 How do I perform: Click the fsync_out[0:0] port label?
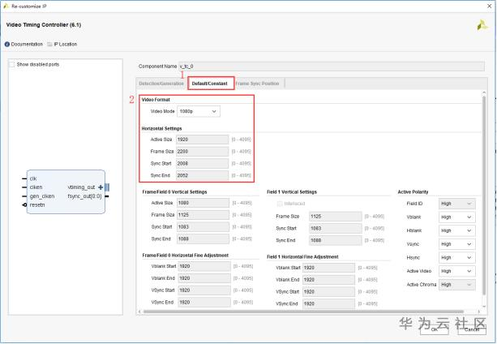click(x=84, y=196)
